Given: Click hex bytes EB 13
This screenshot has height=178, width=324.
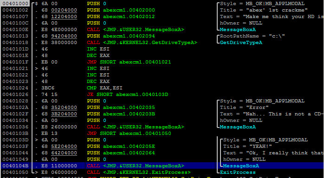Looking at the screenshot, I should (x=49, y=133).
